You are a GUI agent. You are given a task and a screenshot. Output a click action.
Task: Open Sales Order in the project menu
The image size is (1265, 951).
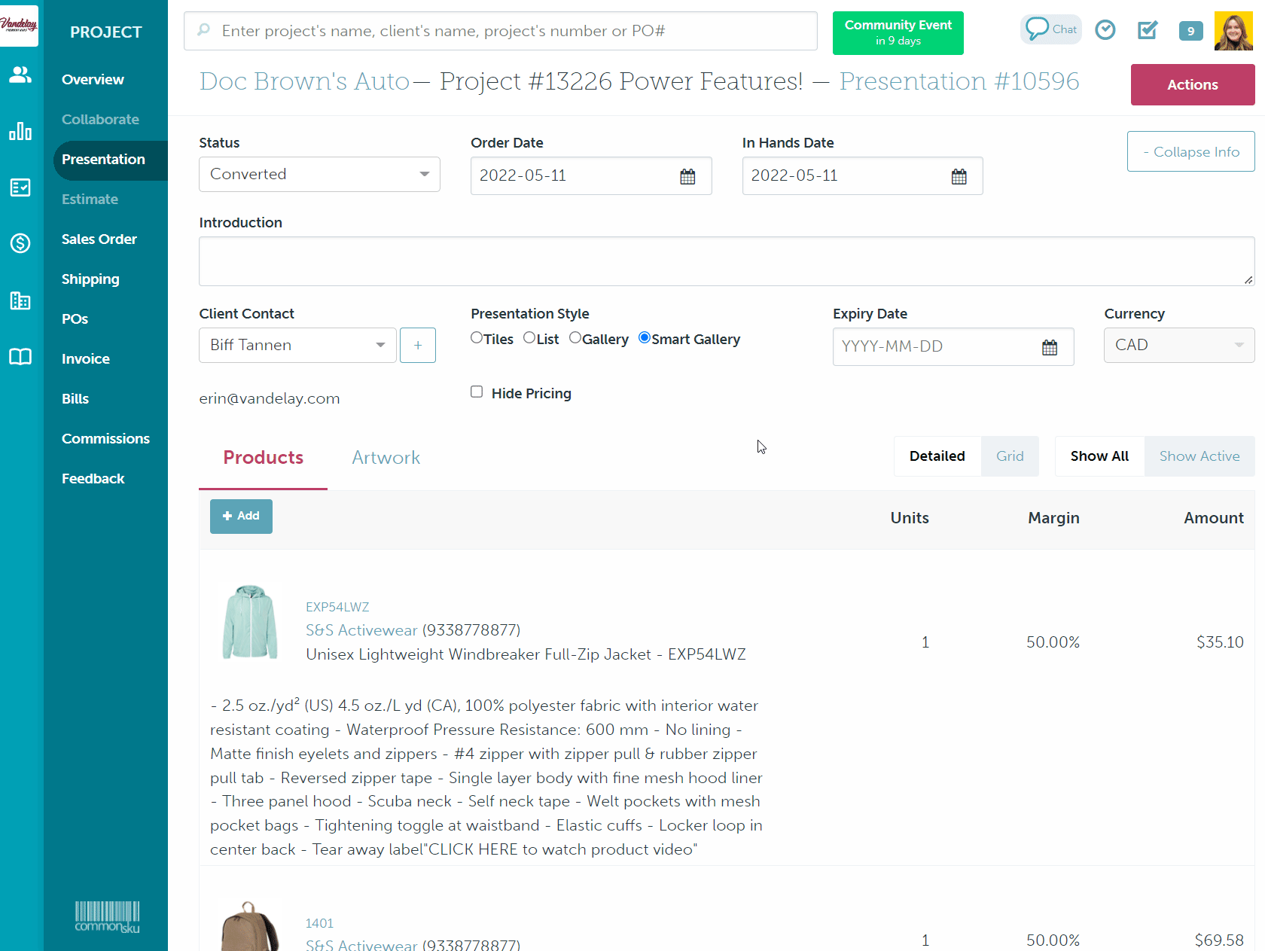[99, 239]
